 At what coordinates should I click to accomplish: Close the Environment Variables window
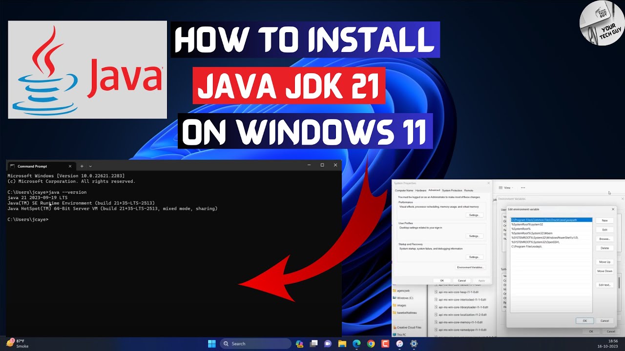(622, 199)
